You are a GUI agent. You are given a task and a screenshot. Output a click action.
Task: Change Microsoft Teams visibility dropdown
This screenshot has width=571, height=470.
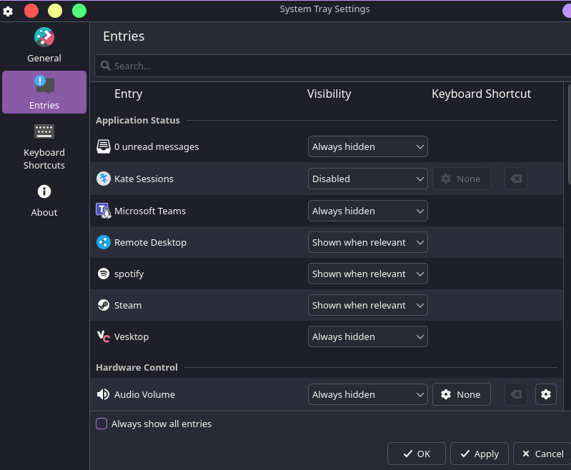point(367,211)
